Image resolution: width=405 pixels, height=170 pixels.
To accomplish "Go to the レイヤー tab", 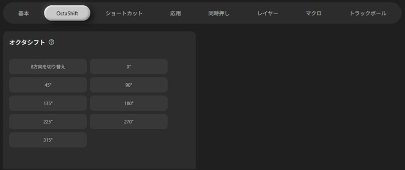I will pos(268,13).
